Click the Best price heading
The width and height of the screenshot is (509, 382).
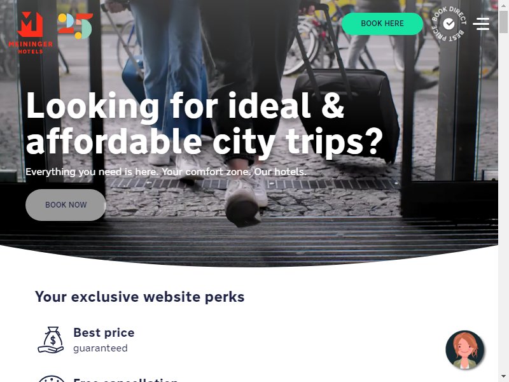pos(104,332)
